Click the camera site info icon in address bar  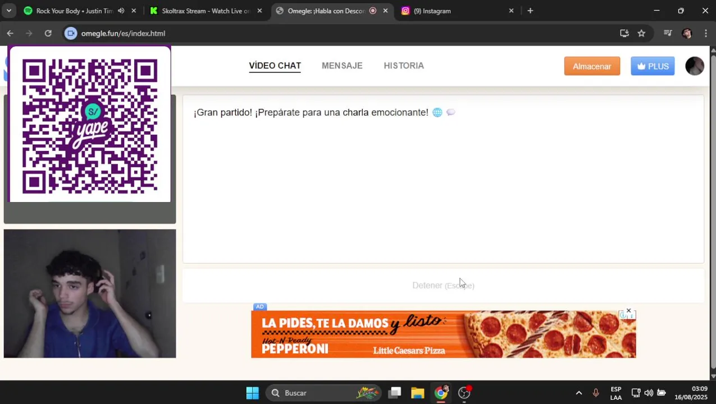click(x=70, y=33)
